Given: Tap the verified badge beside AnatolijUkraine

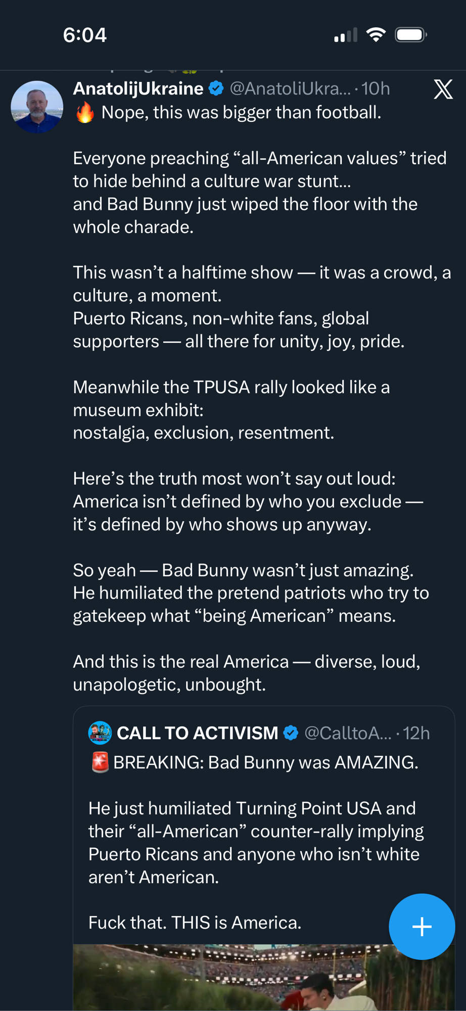Looking at the screenshot, I should click(x=216, y=88).
